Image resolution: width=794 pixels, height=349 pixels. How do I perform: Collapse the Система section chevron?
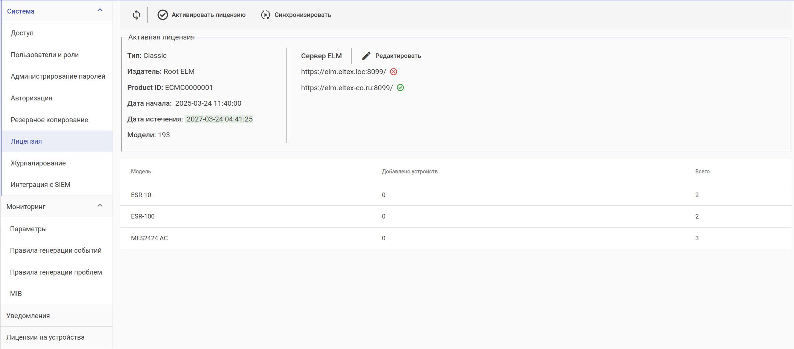pyautogui.click(x=100, y=10)
